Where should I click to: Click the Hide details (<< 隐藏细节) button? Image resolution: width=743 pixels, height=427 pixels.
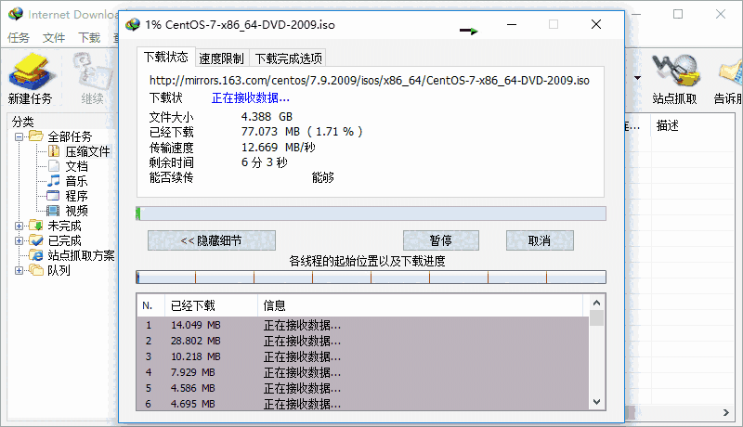point(212,240)
